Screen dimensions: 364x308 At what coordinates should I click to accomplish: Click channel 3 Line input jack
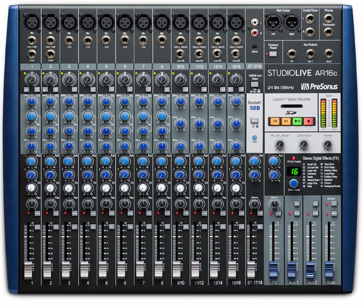[69, 40]
